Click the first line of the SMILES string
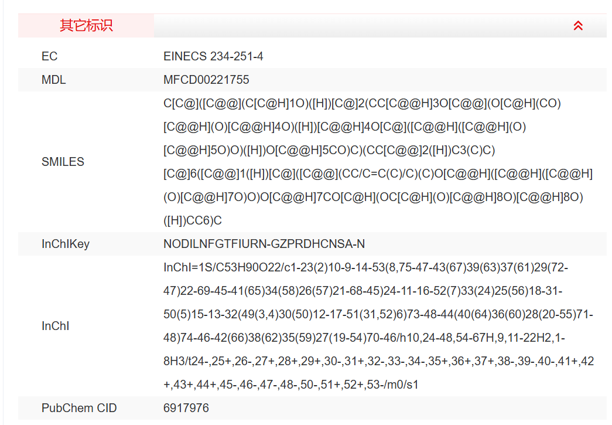This screenshot has width=612, height=425. 362,103
